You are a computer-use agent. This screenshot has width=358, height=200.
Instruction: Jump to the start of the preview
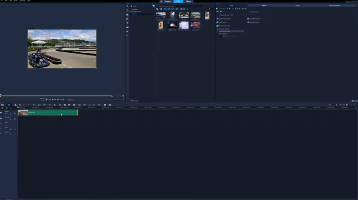50,99
